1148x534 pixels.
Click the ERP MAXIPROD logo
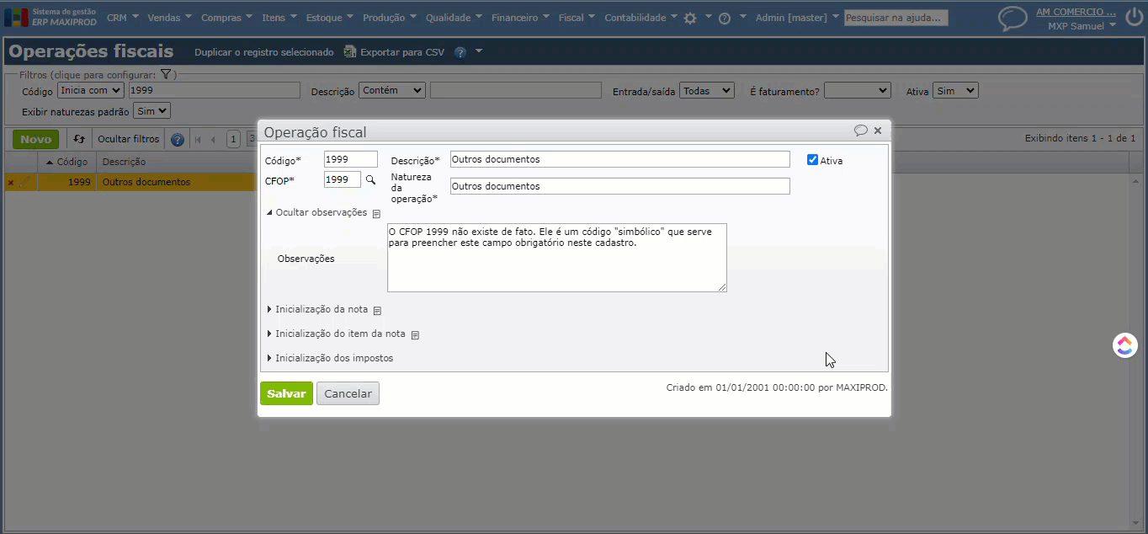50,18
